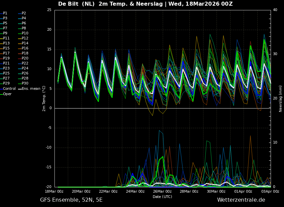Click the 24Mar 00z date tick
This screenshot has width=284, height=207.
click(x=135, y=192)
